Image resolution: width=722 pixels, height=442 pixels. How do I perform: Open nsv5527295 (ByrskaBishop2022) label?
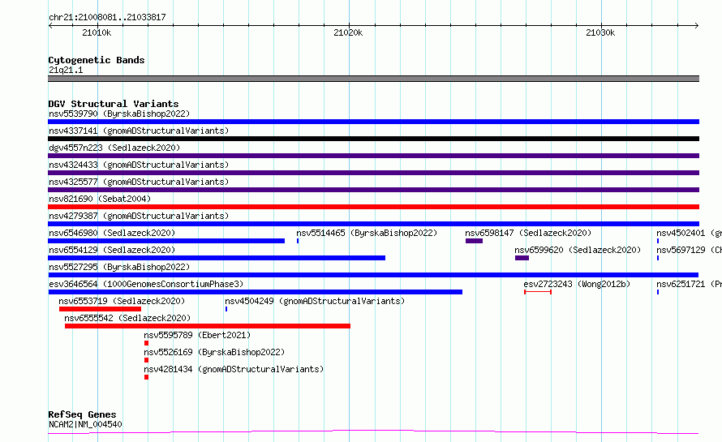tap(119, 267)
